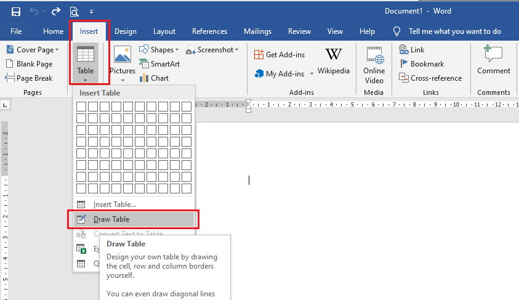This screenshot has height=300, width=519.
Task: Go to the References tab
Action: pos(209,31)
